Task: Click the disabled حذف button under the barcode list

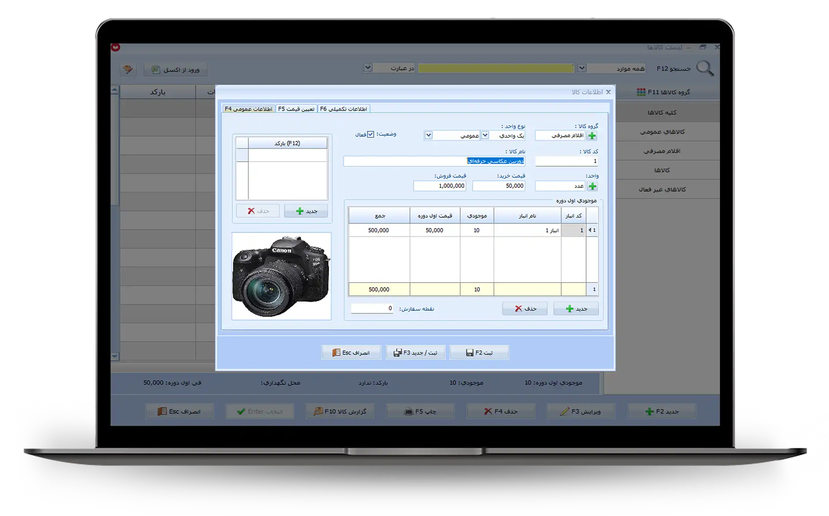Action: pos(258,211)
